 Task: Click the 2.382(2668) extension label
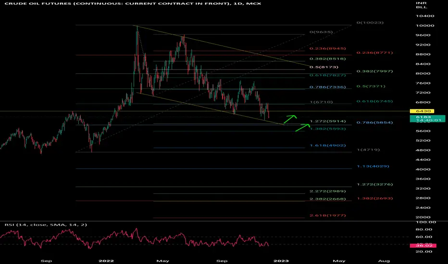[x=328, y=199]
